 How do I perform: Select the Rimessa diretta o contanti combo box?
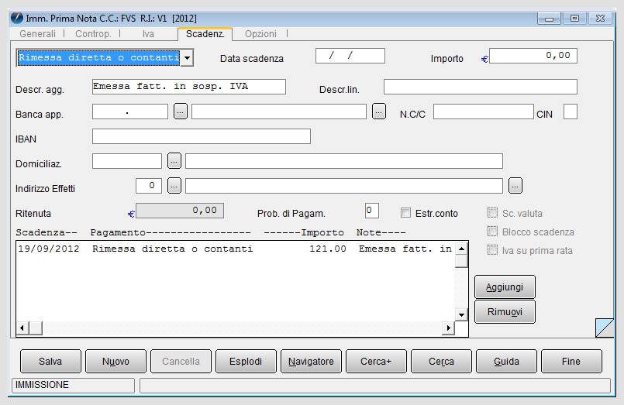tap(105, 58)
